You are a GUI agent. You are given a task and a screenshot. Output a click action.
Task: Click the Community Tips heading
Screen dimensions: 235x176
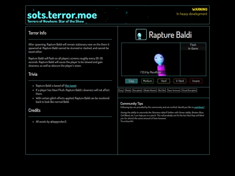131,103
